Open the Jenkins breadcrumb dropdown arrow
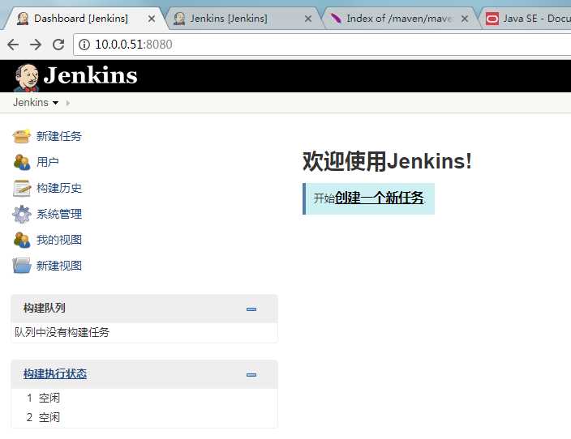Screen dimensions: 571x439 tap(55, 103)
